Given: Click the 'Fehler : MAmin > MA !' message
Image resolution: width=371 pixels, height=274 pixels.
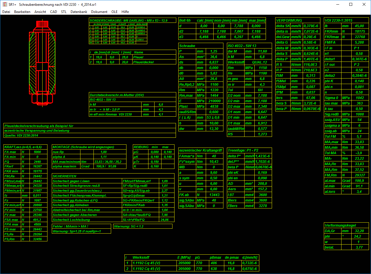Looking at the screenshot, I should point(81,226).
